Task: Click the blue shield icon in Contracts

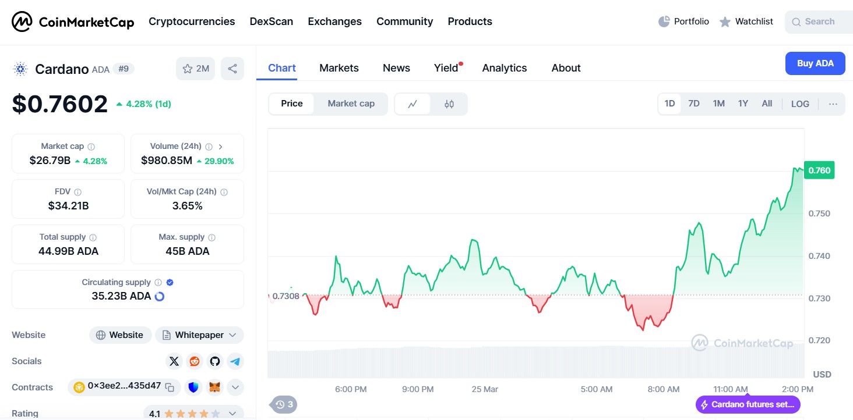Action: coord(195,387)
